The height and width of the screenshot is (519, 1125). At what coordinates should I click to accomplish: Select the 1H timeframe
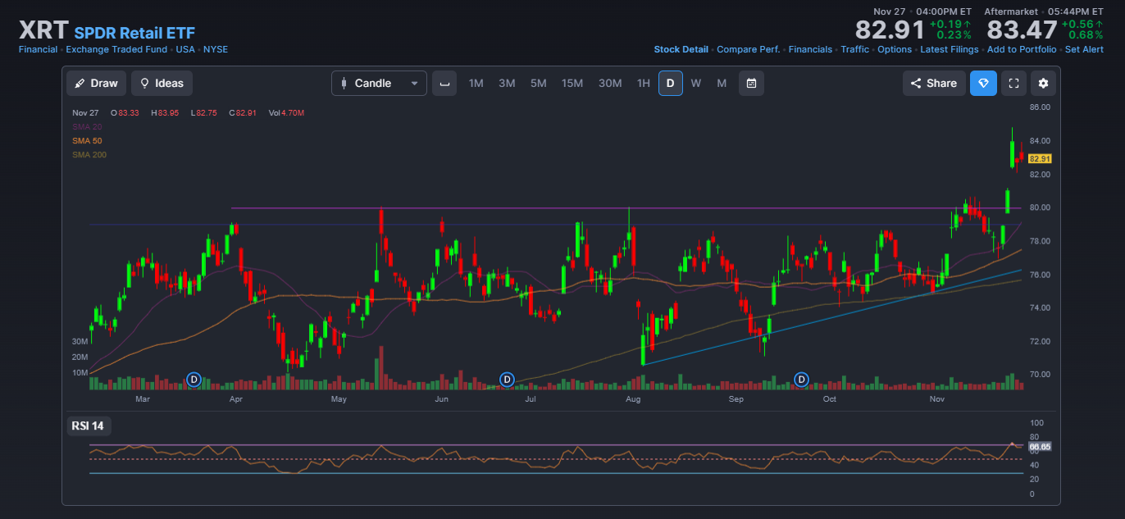coord(644,83)
